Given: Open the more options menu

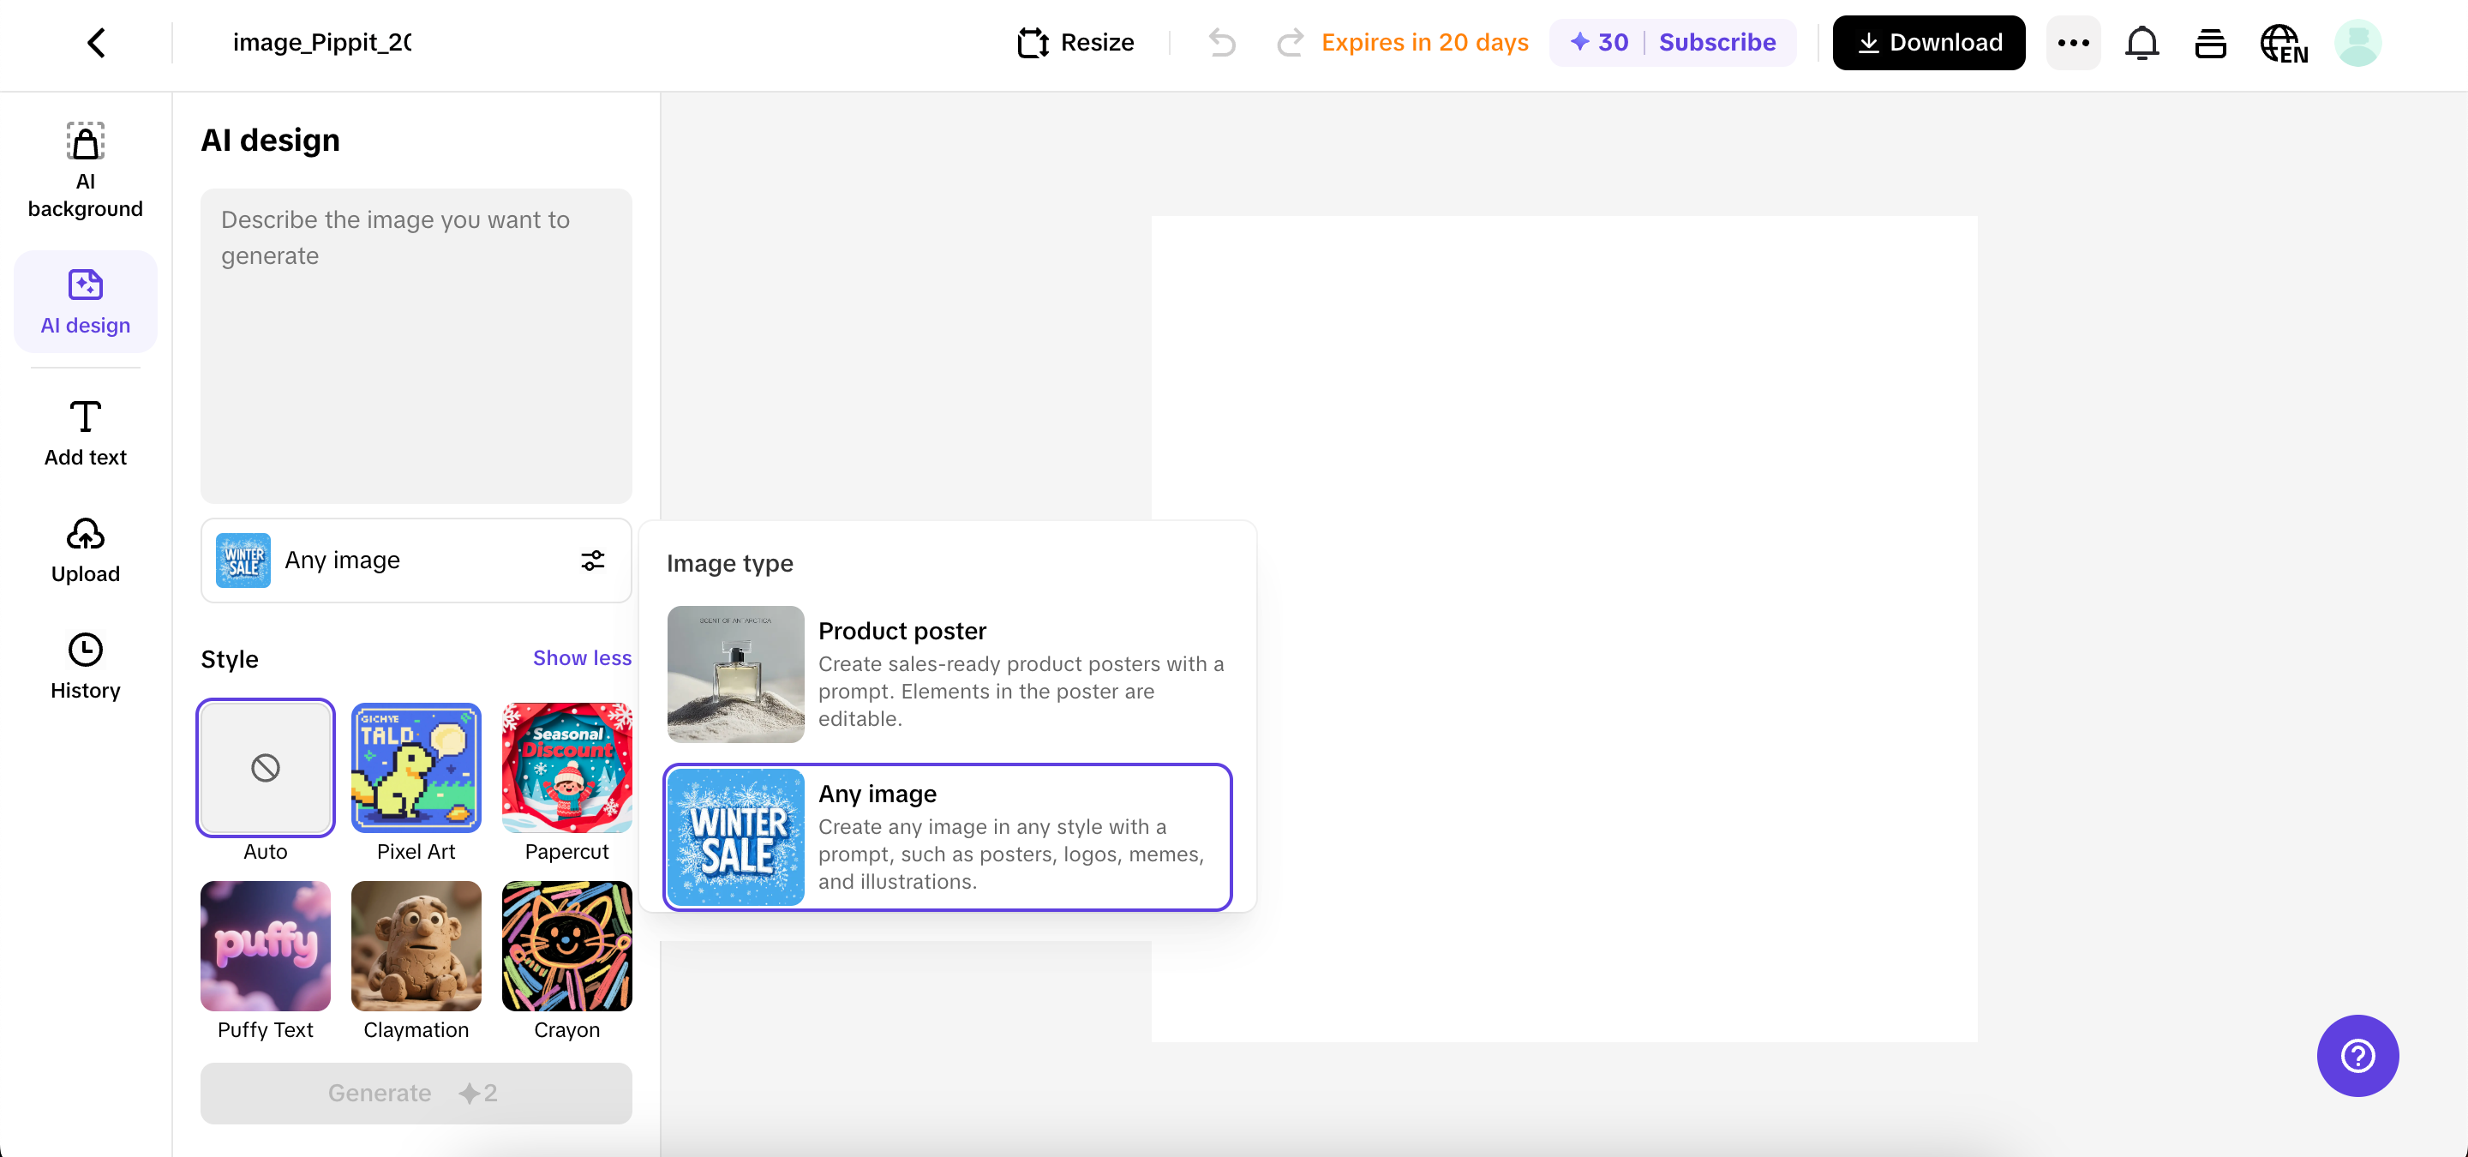Looking at the screenshot, I should (2073, 42).
